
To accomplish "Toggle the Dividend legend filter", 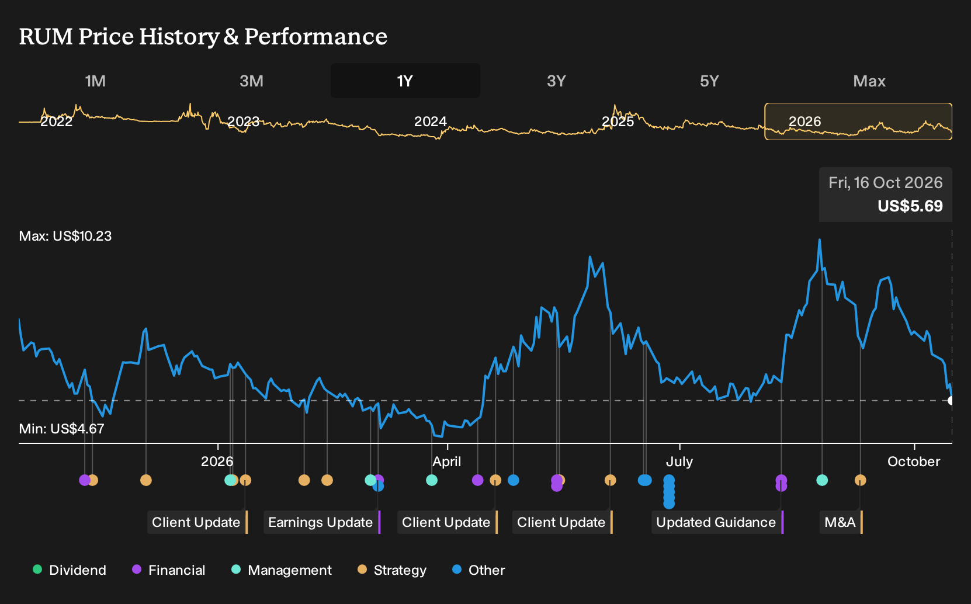I will [70, 570].
